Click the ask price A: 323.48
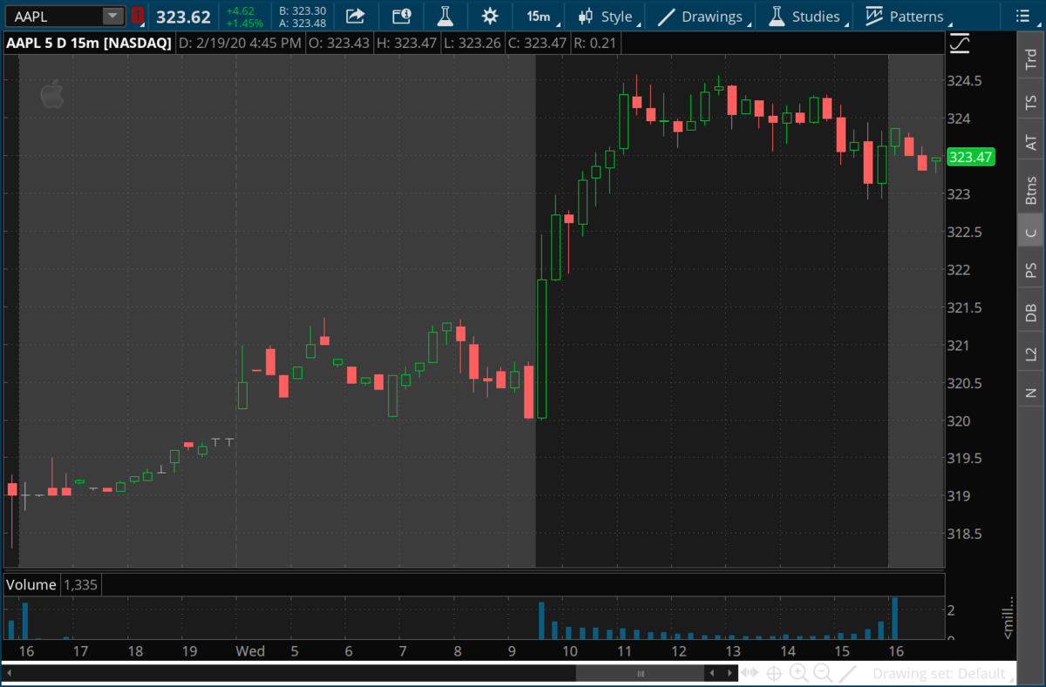The height and width of the screenshot is (687, 1046). [x=302, y=24]
